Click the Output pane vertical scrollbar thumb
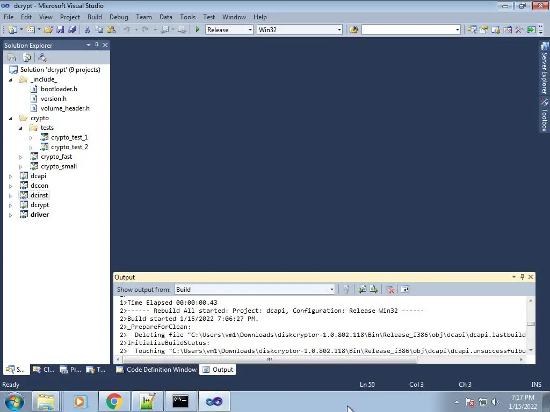This screenshot has width=550, height=412. pos(531,323)
